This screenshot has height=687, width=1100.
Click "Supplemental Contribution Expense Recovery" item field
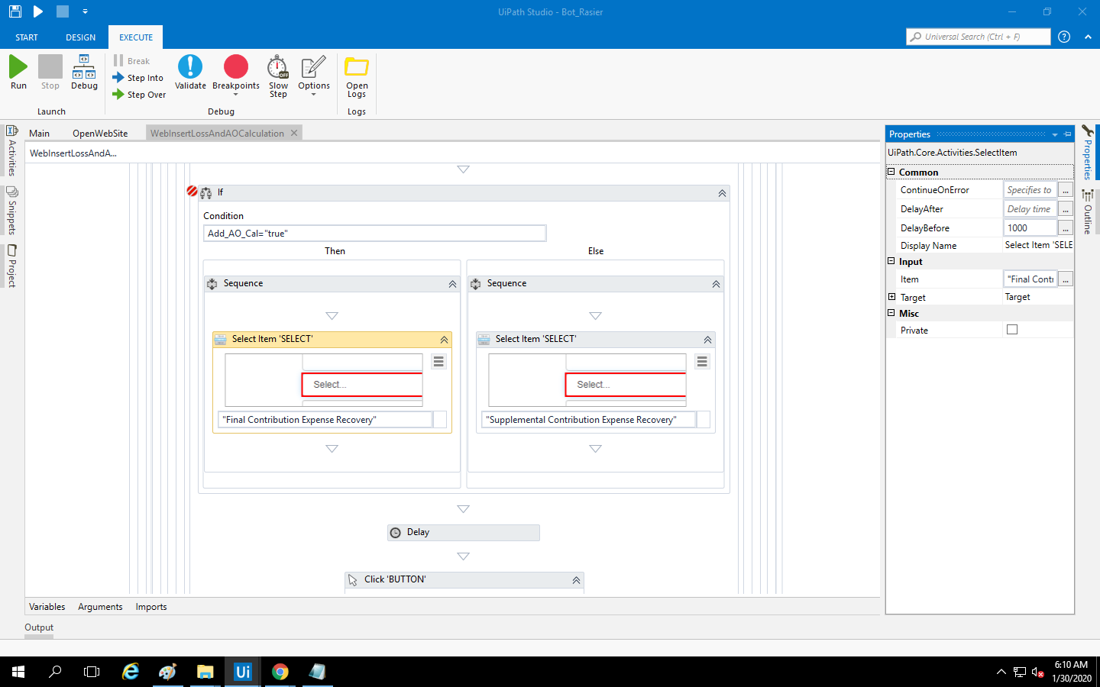[x=589, y=420]
